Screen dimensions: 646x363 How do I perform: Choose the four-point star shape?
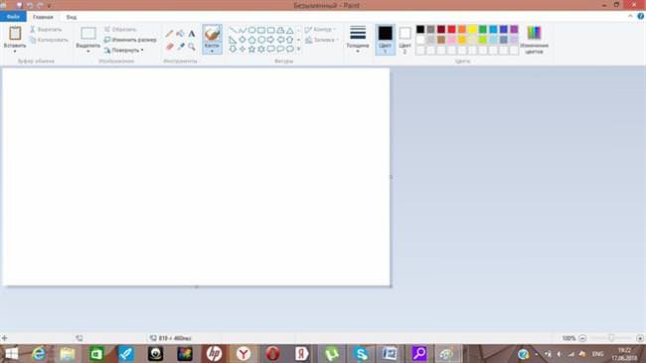pyautogui.click(x=242, y=49)
